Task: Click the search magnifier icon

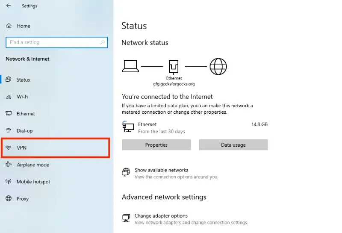Action: tap(102, 42)
